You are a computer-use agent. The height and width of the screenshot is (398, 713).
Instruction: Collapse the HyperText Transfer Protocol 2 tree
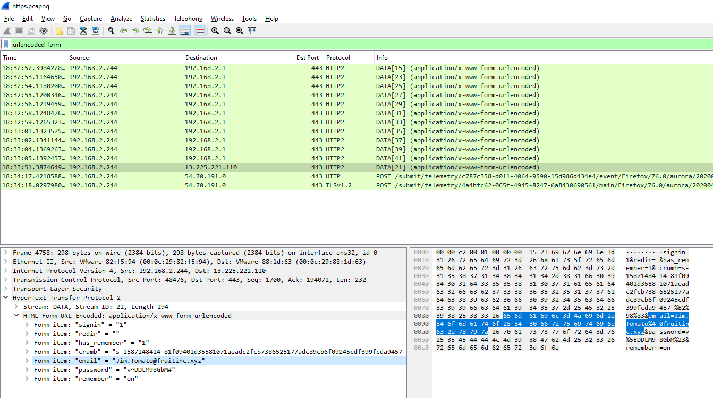[6, 298]
